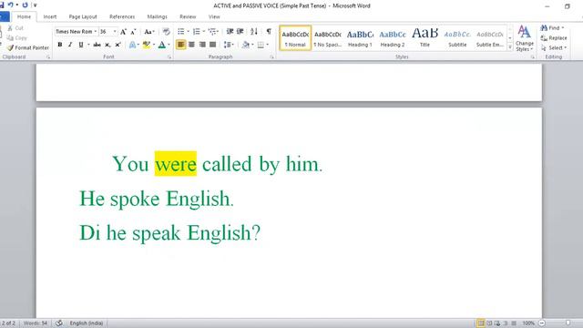Toggle Bold formatting

pyautogui.click(x=60, y=45)
